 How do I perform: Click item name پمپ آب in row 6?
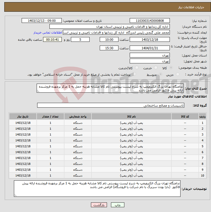pos(131,152)
